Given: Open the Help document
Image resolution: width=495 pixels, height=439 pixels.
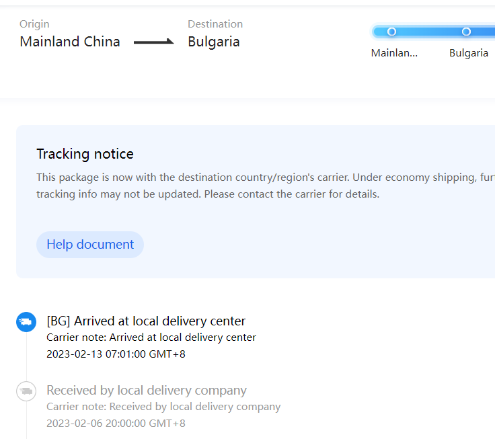Looking at the screenshot, I should [90, 245].
